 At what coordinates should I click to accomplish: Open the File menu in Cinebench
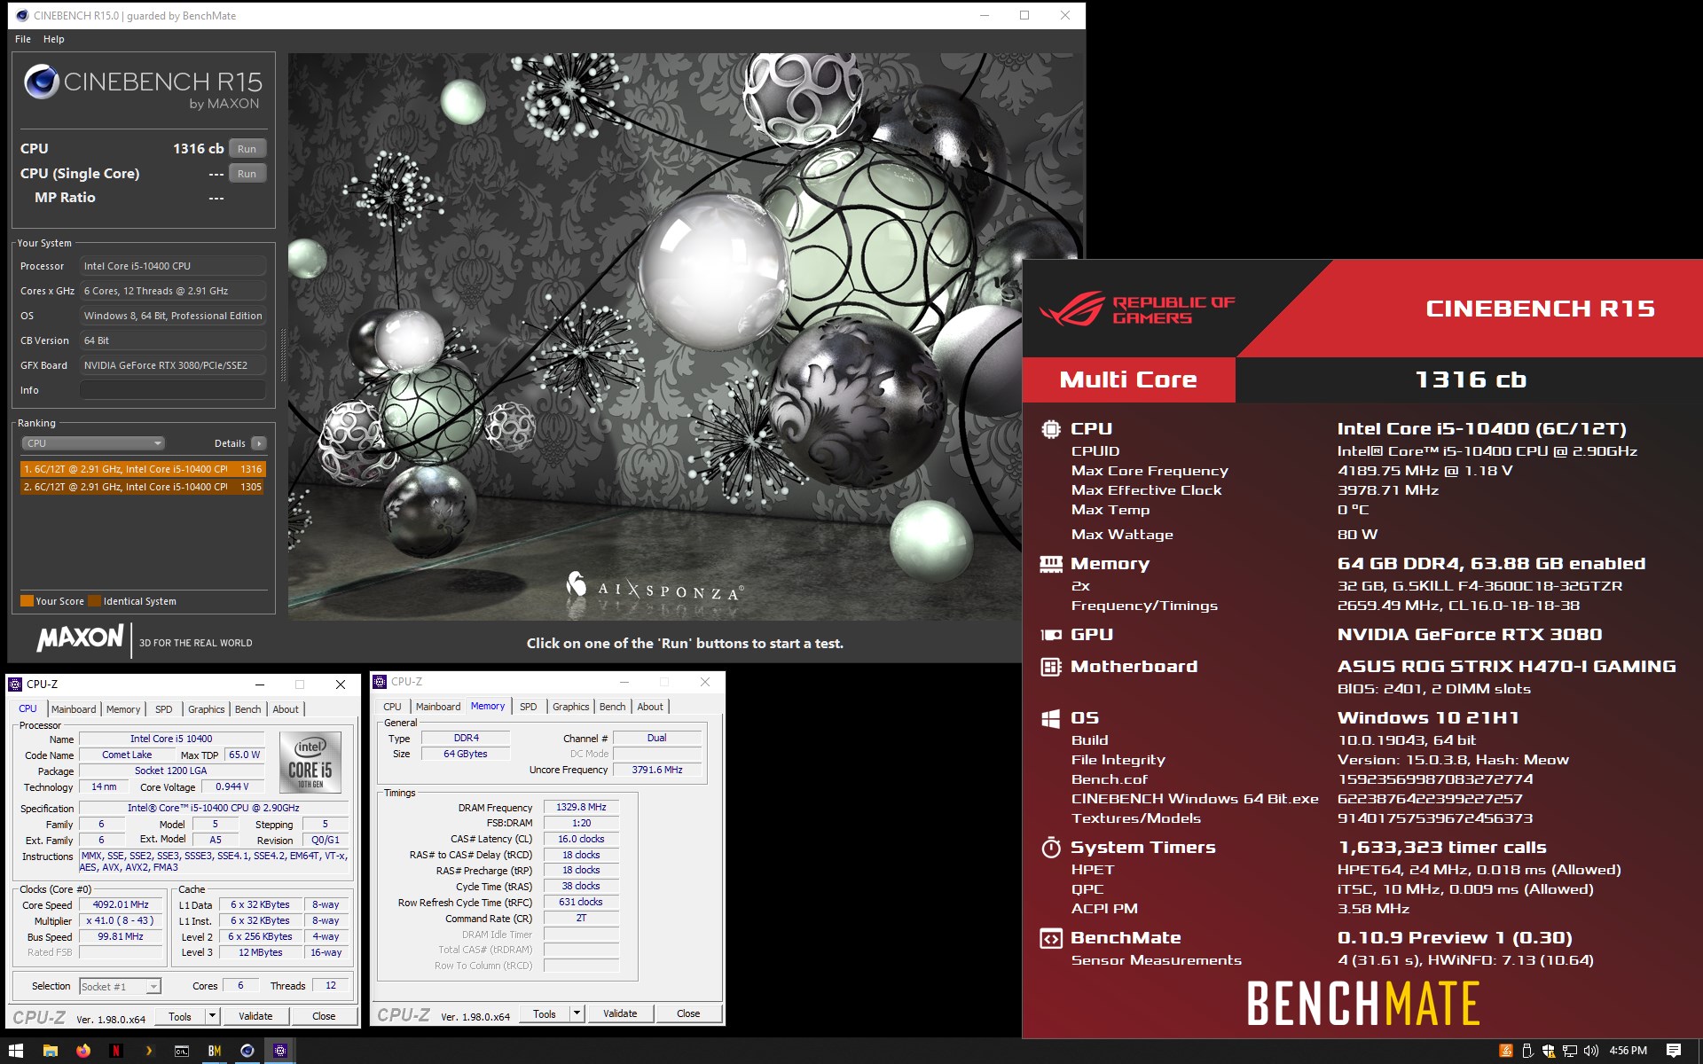(23, 39)
